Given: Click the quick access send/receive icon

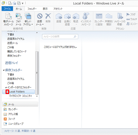Looking at the screenshot, I should (19, 3).
